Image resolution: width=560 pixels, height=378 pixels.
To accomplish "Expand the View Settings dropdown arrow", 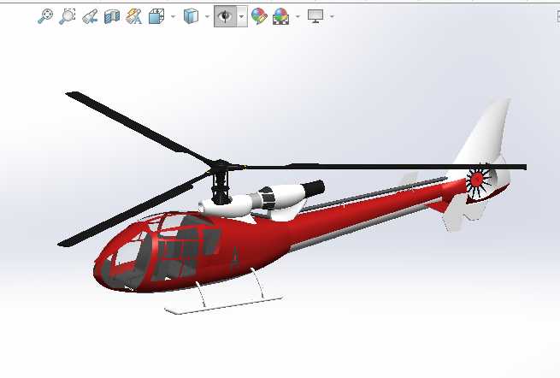I will click(332, 16).
